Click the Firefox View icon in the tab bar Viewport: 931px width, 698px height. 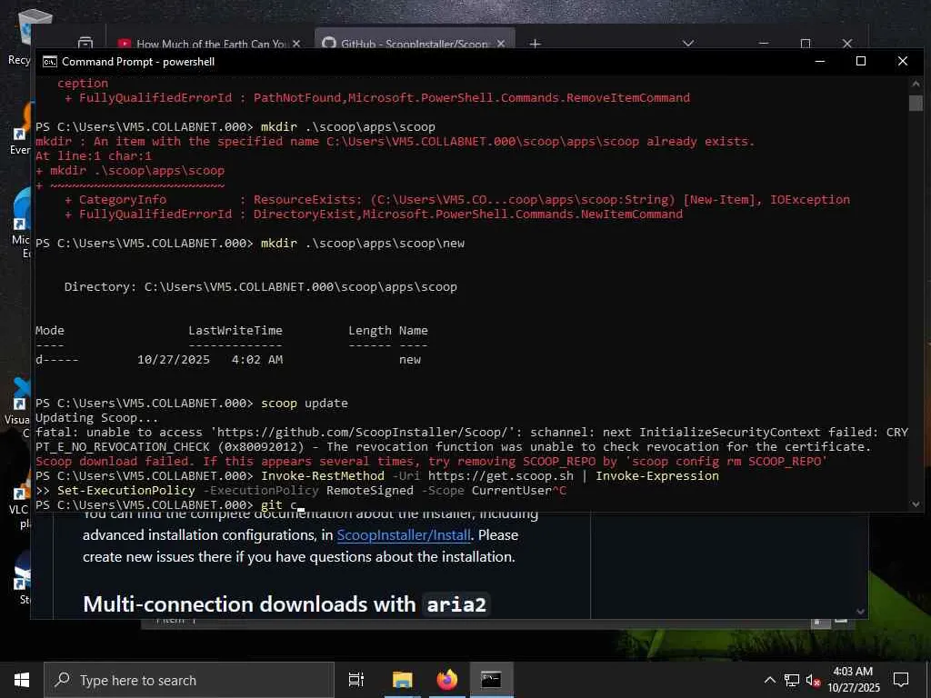85,44
